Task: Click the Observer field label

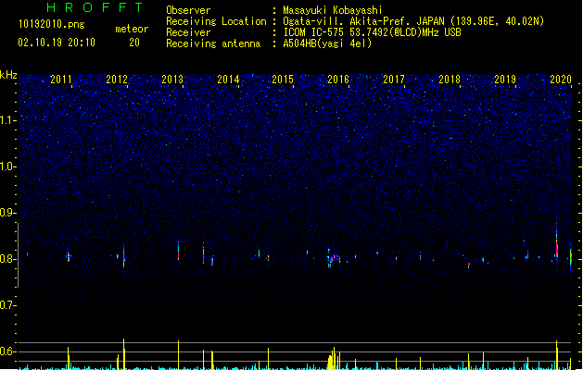Action: [x=188, y=10]
